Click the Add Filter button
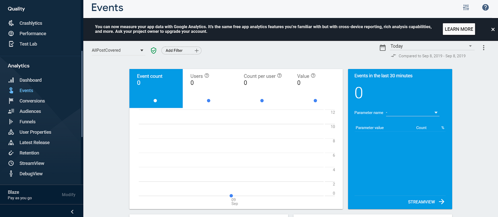The width and height of the screenshot is (498, 217). pos(181,50)
